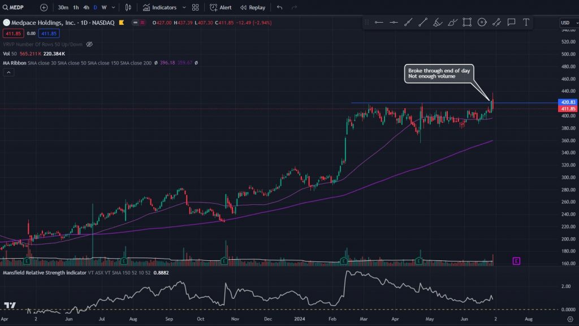Expand the Indicators favorites dropdown arrow

(x=184, y=7)
